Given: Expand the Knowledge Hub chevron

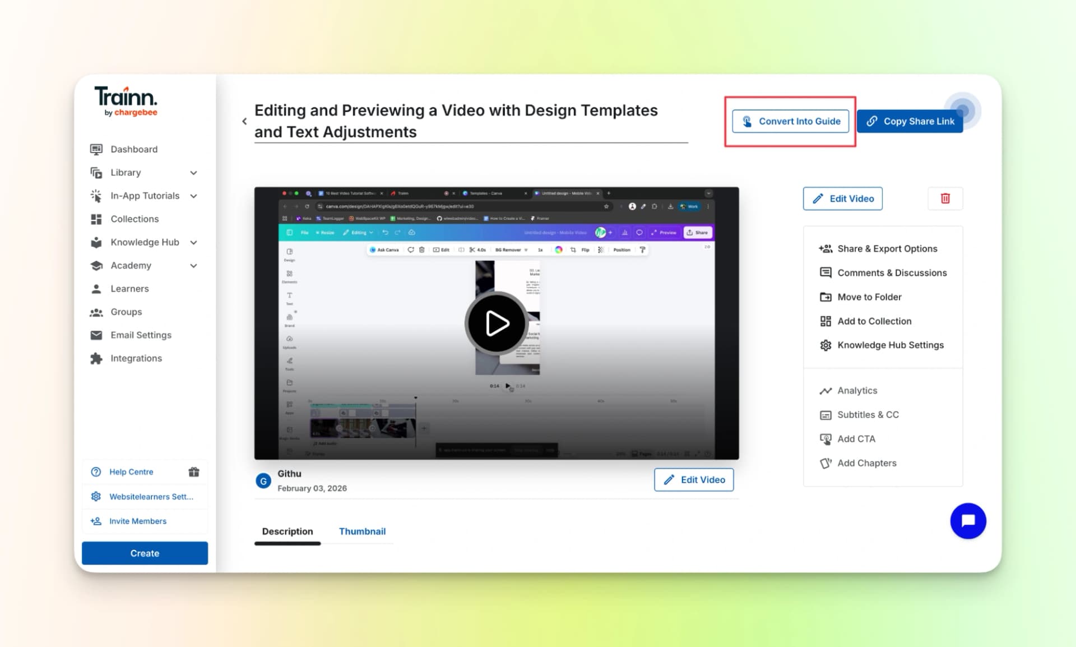Looking at the screenshot, I should click(x=193, y=243).
